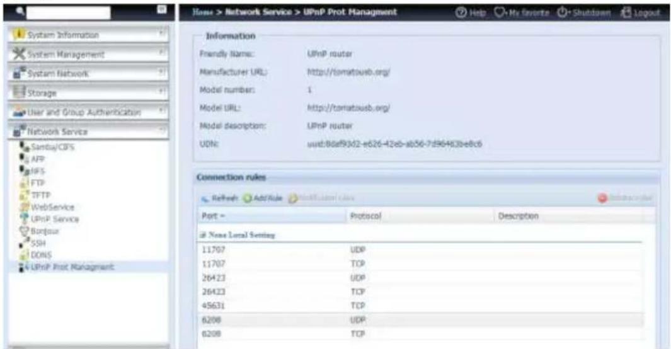Click the red delete rule icon
Viewport: 671px width, 349px height.
pos(602,198)
